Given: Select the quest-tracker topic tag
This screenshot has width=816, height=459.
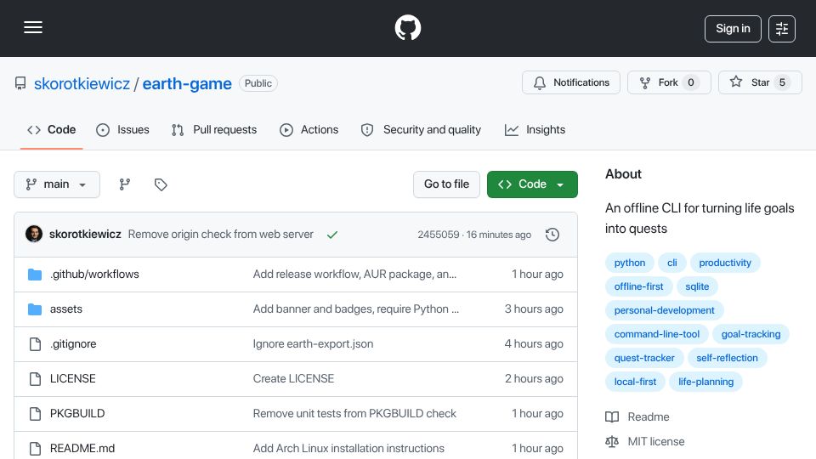Looking at the screenshot, I should coord(644,358).
